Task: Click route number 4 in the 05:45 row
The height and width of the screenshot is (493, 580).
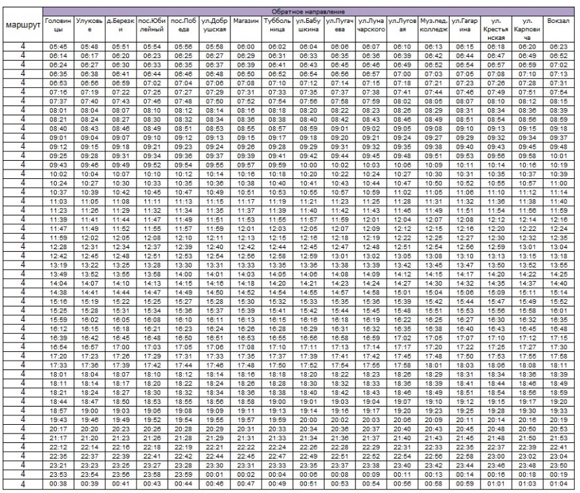Action: point(23,46)
